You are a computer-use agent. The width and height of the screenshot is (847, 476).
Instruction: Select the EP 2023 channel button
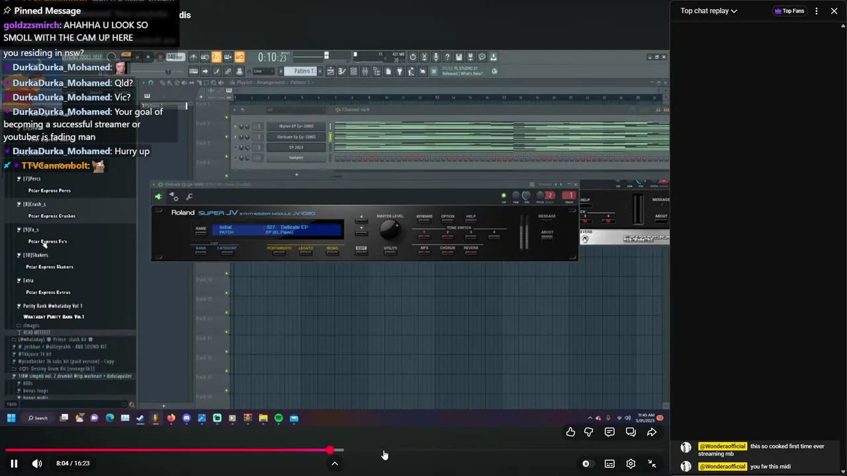296,147
